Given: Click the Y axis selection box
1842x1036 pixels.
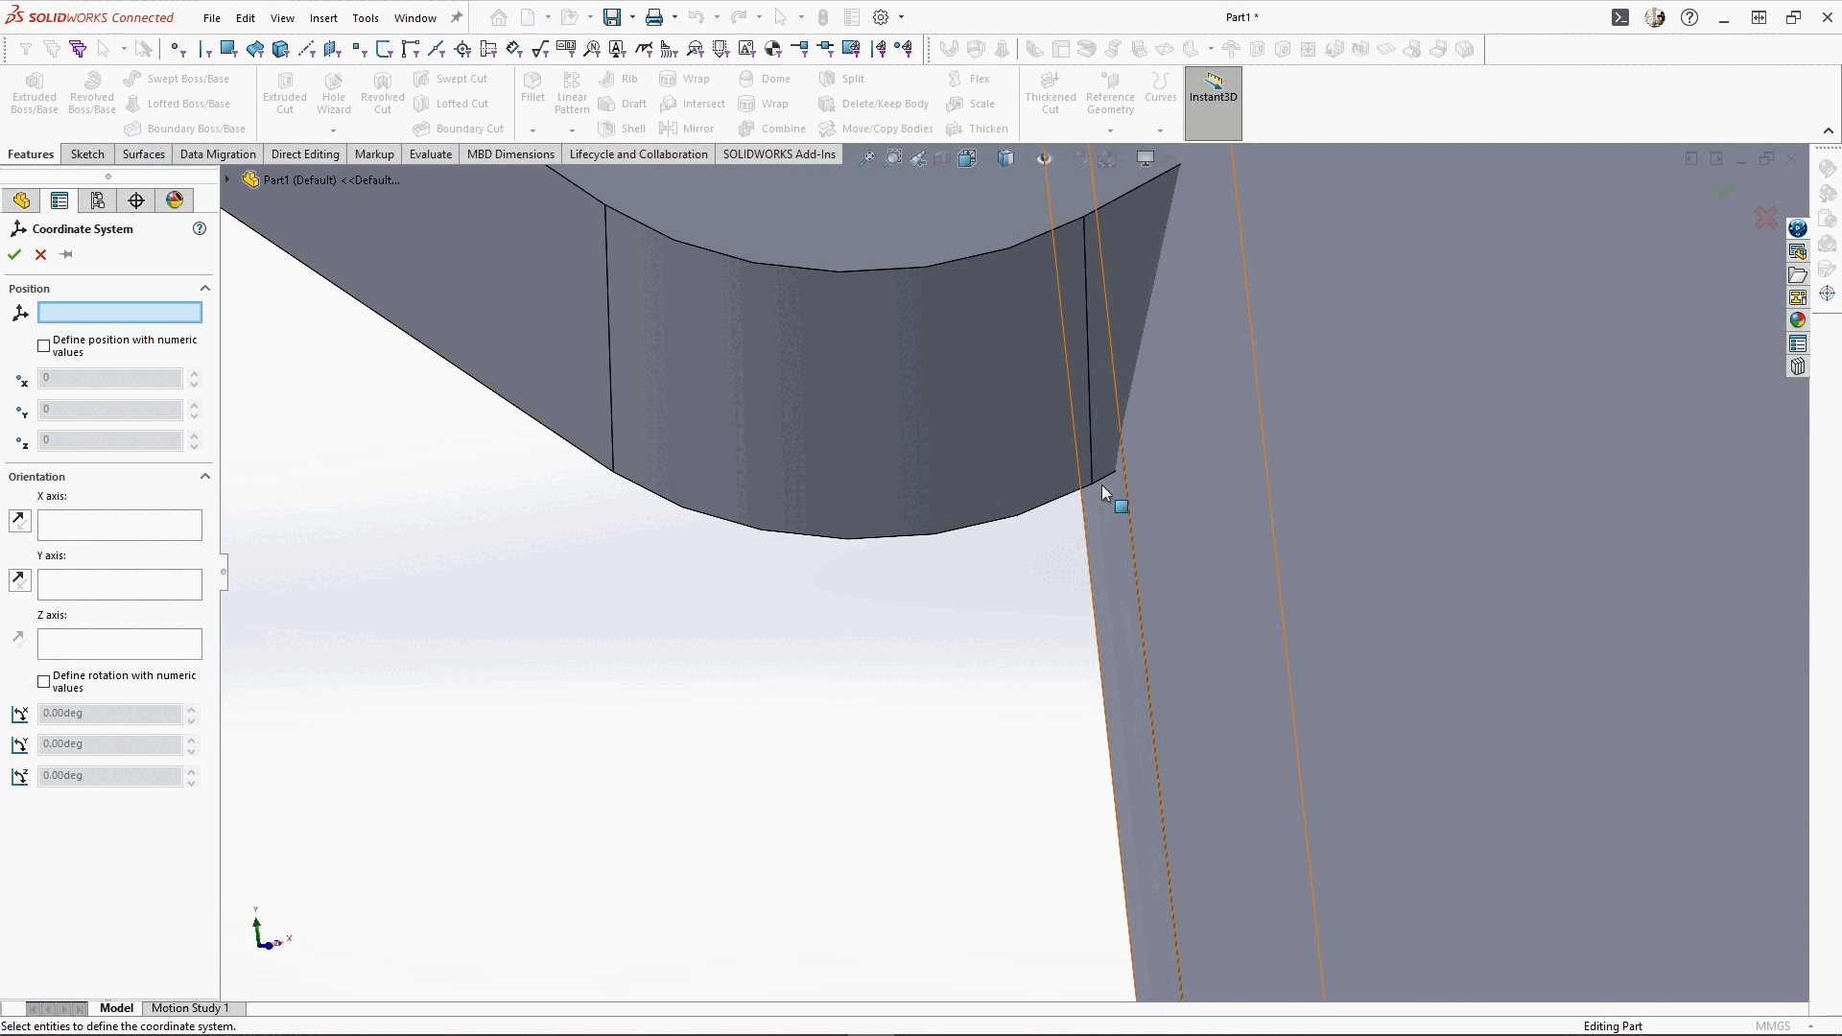Looking at the screenshot, I should click(120, 584).
